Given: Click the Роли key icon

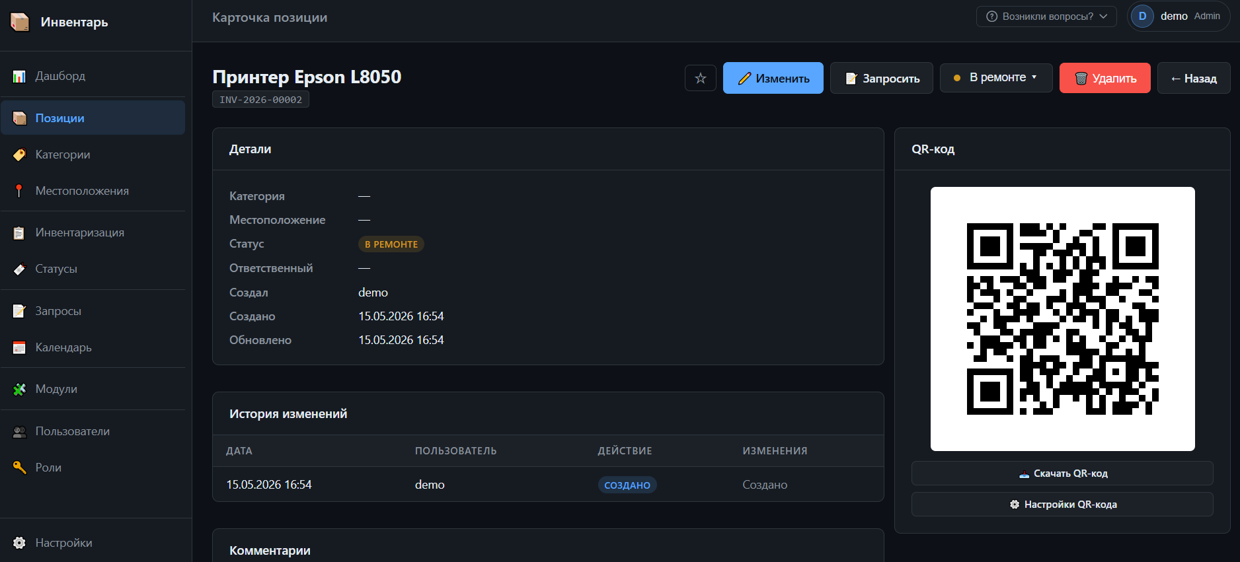Looking at the screenshot, I should coord(19,468).
